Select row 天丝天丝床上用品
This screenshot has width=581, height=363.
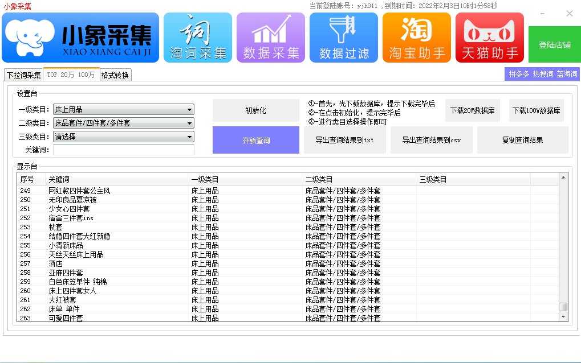click(287, 254)
